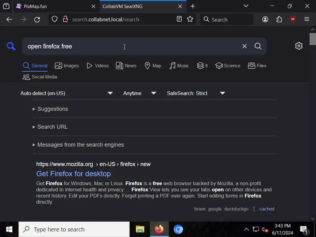
Task: Close the PixMap.fun tab
Action: click(x=93, y=6)
